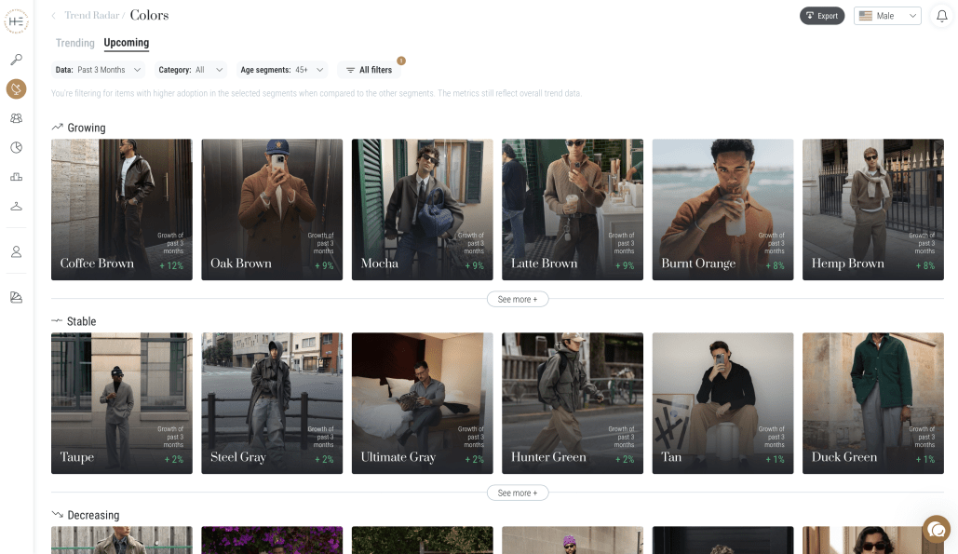Open the Tan color card

click(722, 403)
